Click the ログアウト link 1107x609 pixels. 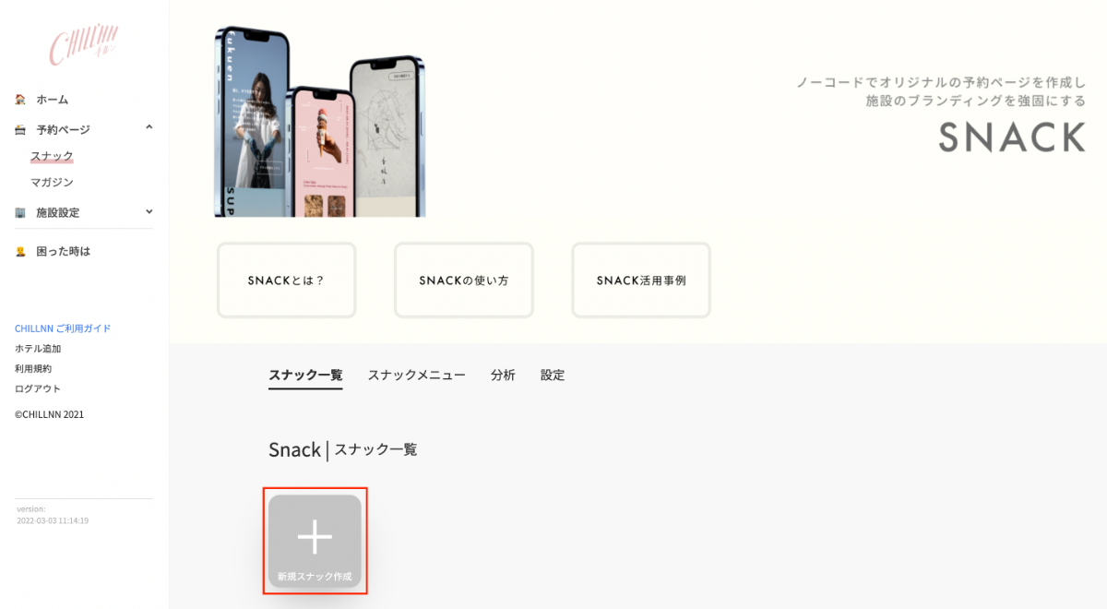tap(38, 388)
